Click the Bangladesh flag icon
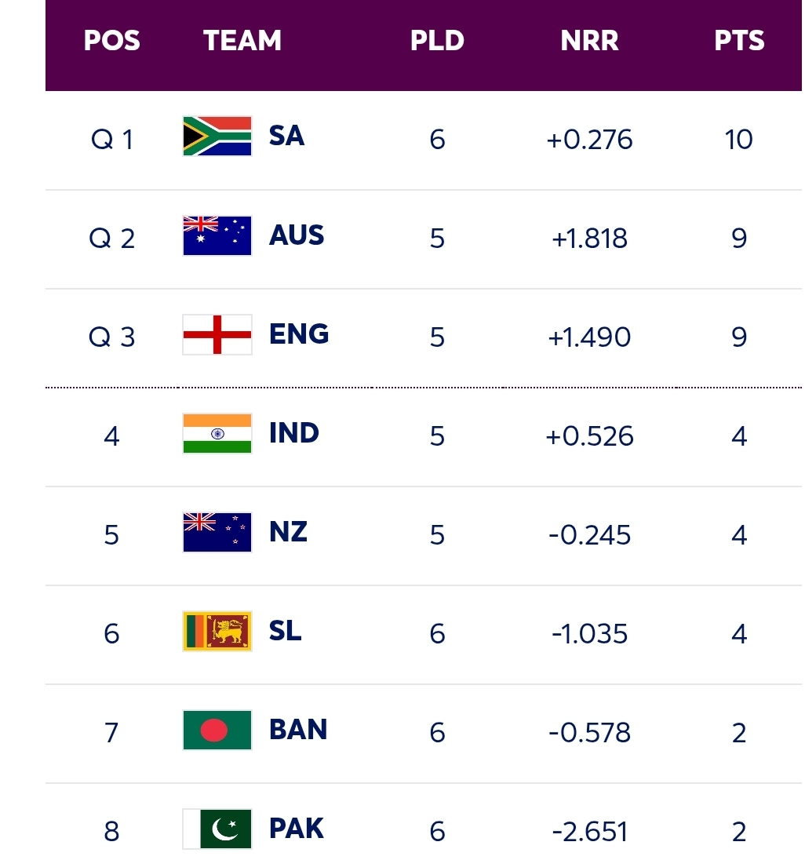Image resolution: width=805 pixels, height=860 pixels. pyautogui.click(x=217, y=730)
